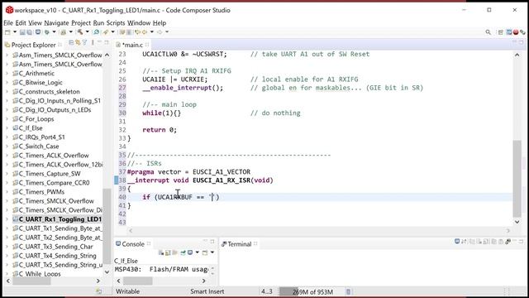Open the Run menu
Image resolution: width=529 pixels, height=298 pixels.
coord(98,23)
